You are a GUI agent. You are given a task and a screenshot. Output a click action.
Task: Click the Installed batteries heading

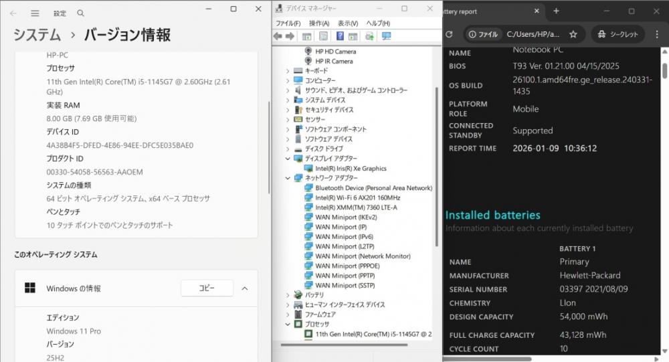pos(493,215)
